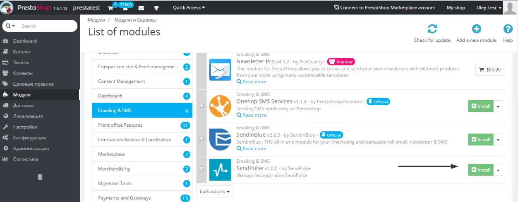Click the Модули breadcrumb
This screenshot has width=518, height=202.
[96, 20]
